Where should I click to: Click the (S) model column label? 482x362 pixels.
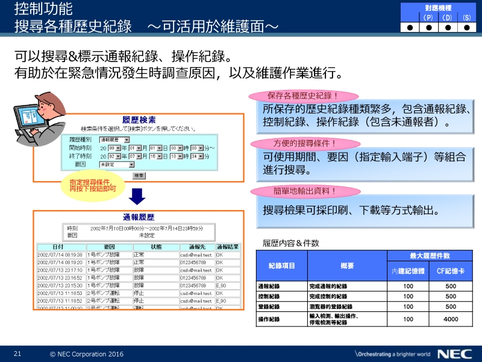click(x=466, y=17)
